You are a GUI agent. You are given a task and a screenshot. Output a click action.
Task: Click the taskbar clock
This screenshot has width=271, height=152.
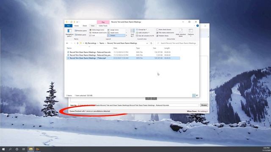pyautogui.click(x=266, y=149)
